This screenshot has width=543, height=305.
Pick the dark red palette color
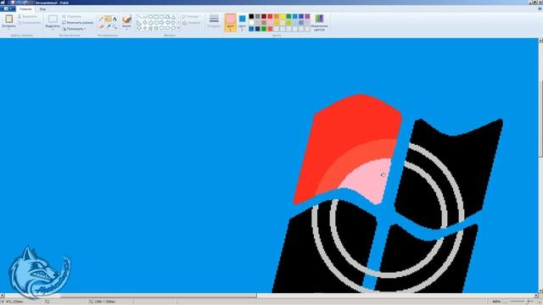click(264, 16)
